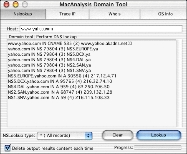Viewport: 187px width, 154px height.
Task: Select the 63.250.206.50 A record line
Action: tap(59, 87)
